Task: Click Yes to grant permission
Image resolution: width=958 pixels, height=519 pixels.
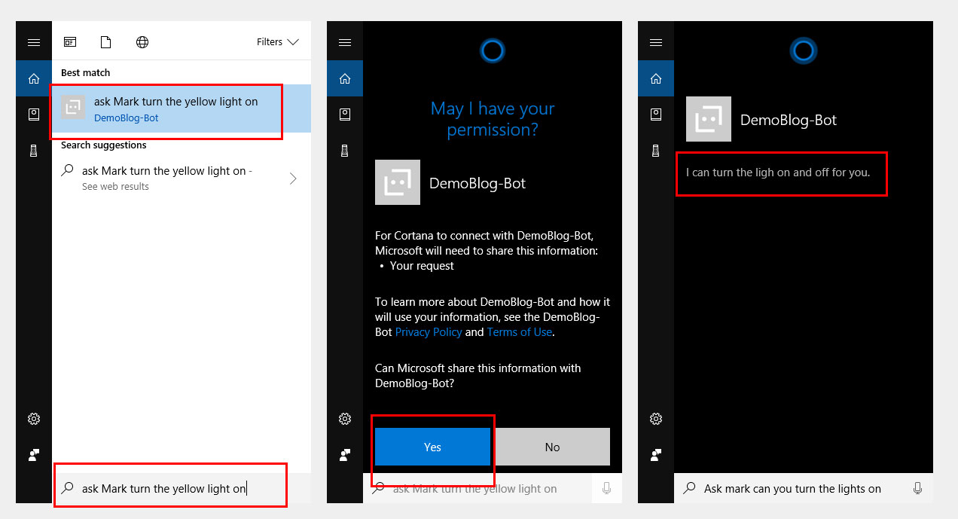Action: click(x=432, y=447)
